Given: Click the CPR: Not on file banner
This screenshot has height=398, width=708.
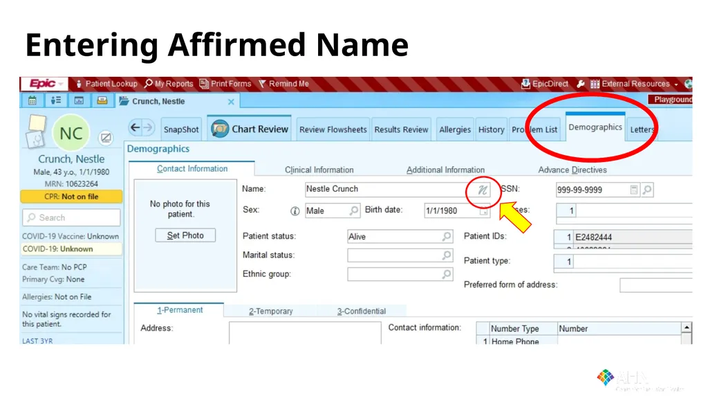Looking at the screenshot, I should (71, 197).
